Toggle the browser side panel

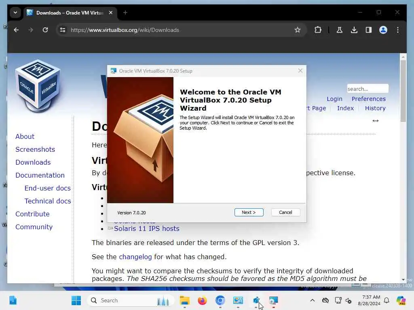coord(369,30)
